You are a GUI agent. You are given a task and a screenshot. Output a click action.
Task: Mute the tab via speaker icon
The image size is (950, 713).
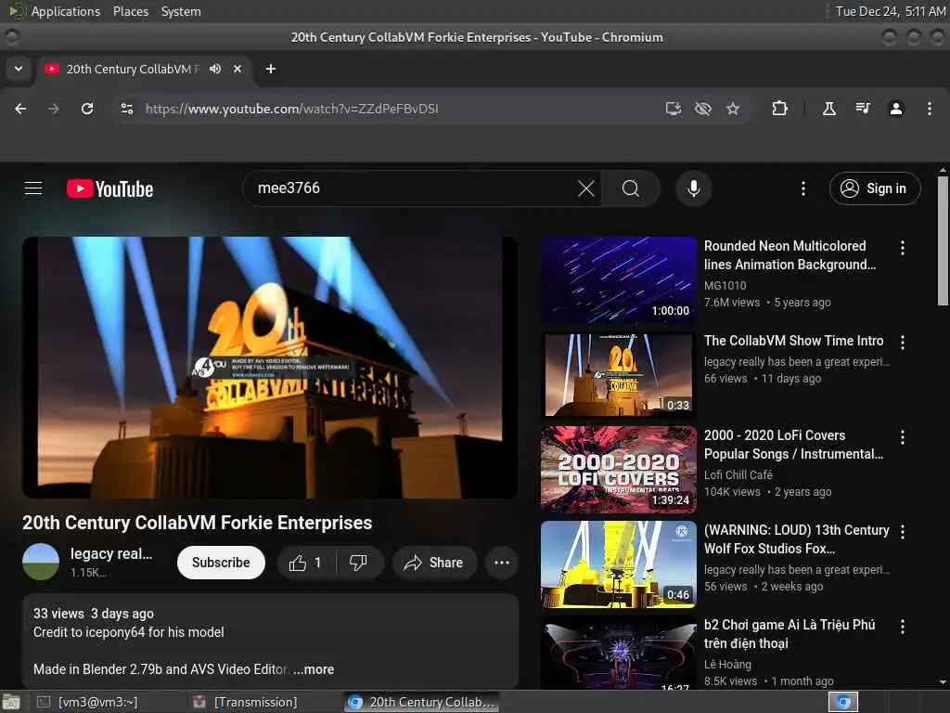coord(215,69)
